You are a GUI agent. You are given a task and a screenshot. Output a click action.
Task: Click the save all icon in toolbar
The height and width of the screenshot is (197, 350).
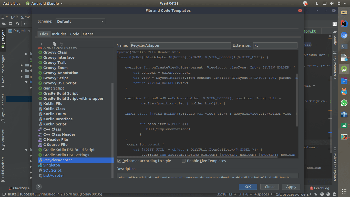pos(11,24)
